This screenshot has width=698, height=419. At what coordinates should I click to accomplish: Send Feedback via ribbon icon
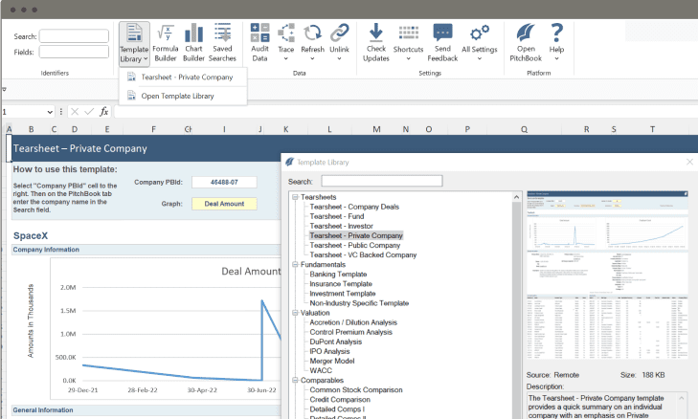point(442,42)
